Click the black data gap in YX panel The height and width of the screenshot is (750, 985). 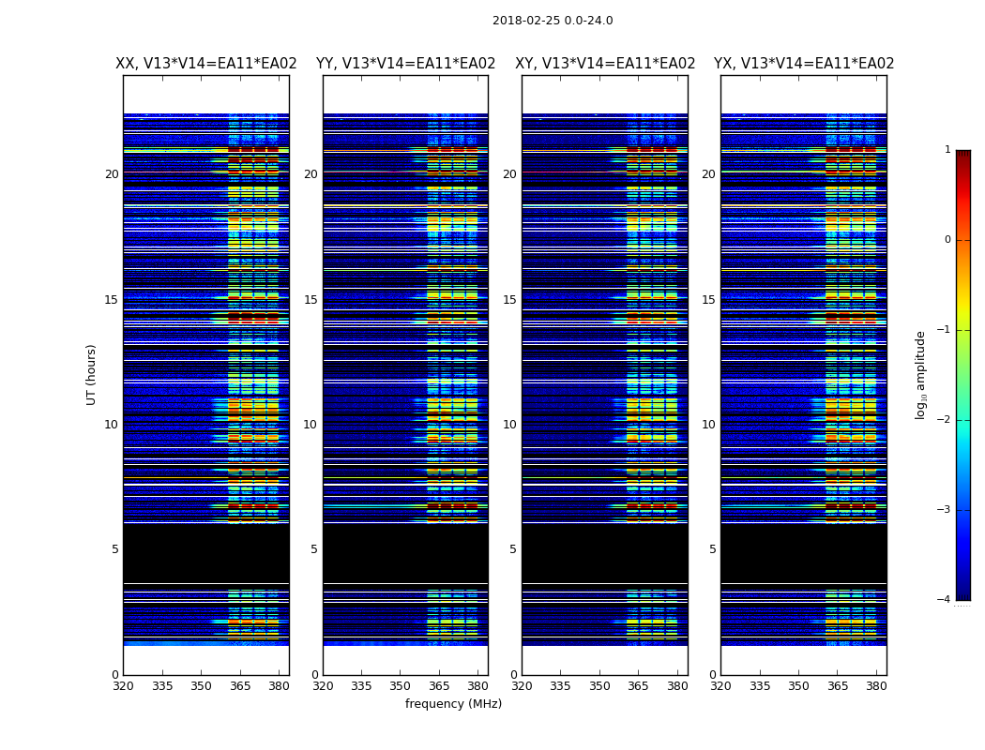pos(803,553)
